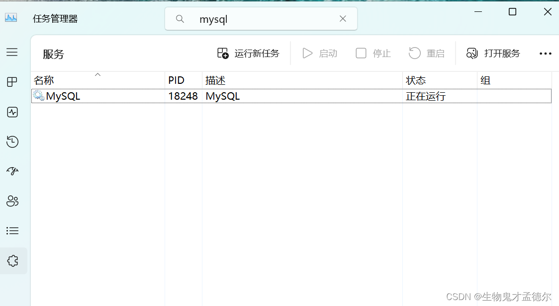This screenshot has height=306, width=559.
Task: Click the MySQL description cell
Action: (223, 96)
